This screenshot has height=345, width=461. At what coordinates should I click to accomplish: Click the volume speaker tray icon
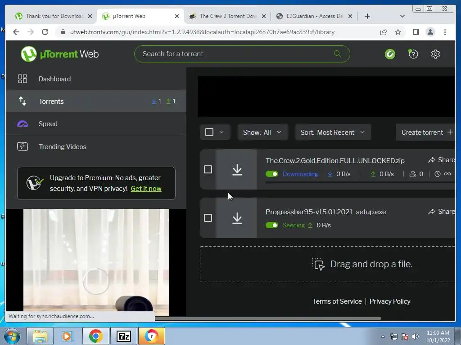[x=416, y=336]
